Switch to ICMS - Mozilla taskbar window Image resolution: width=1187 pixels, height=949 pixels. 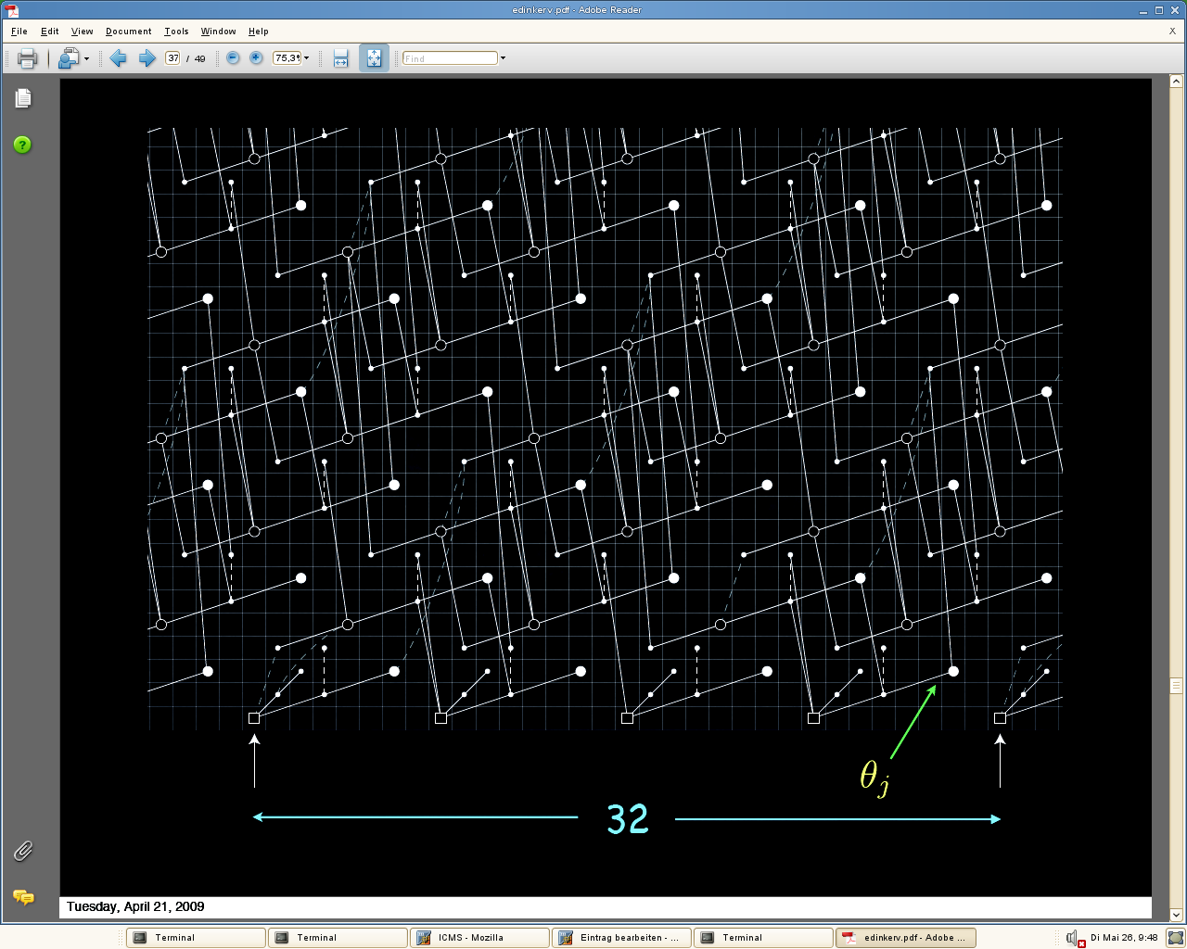click(x=479, y=938)
